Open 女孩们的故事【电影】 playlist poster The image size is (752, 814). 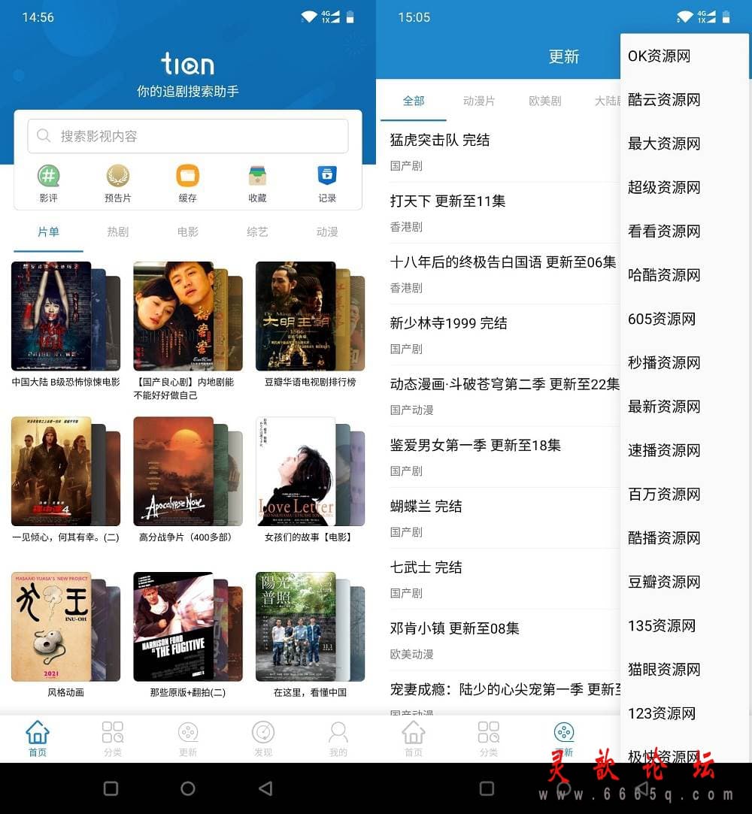coord(310,471)
